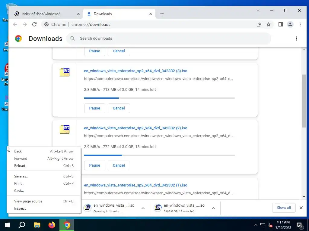
Task: Open the Windows Start menu
Action: [x=7, y=225]
